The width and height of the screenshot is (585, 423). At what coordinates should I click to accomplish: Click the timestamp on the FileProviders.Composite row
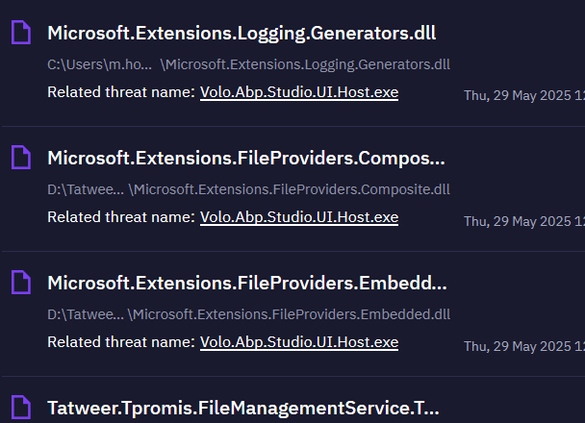pyautogui.click(x=523, y=221)
